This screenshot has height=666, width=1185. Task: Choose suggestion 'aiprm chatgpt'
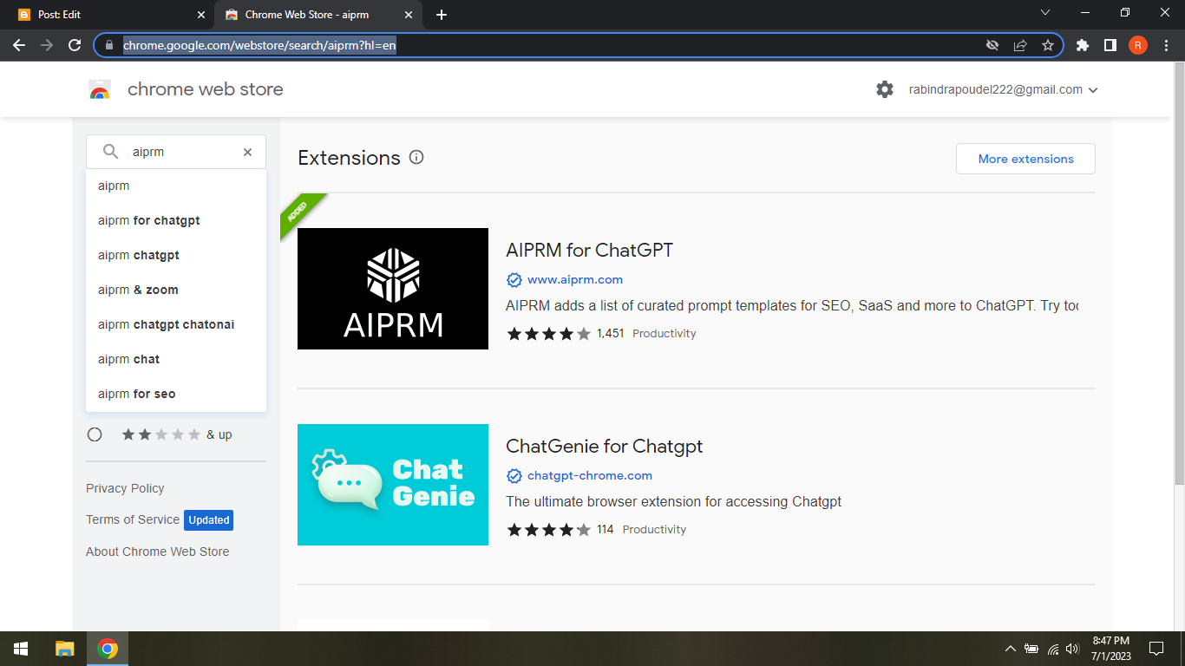tap(176, 255)
